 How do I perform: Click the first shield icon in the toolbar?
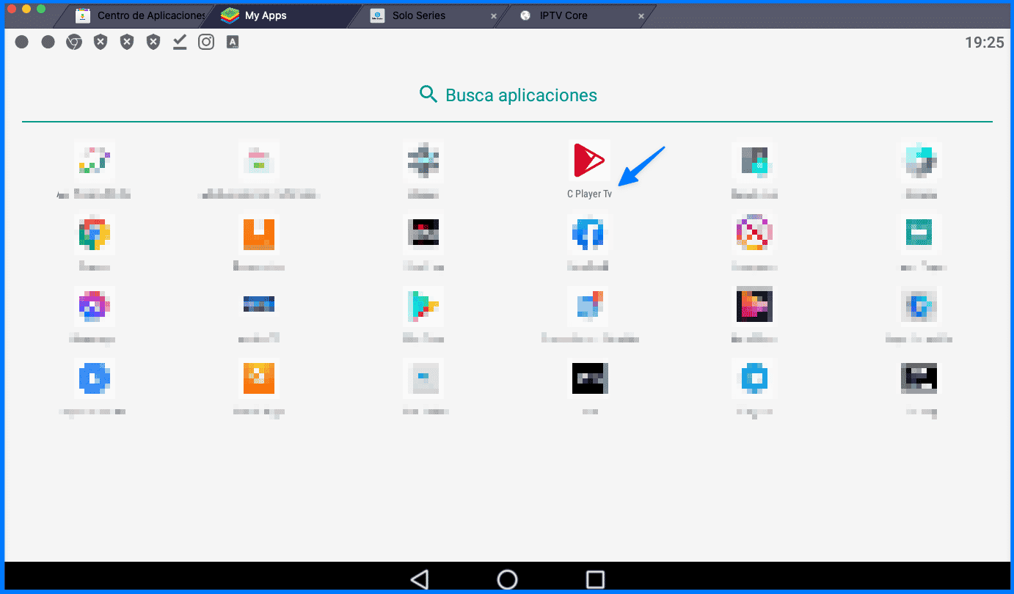coord(101,42)
